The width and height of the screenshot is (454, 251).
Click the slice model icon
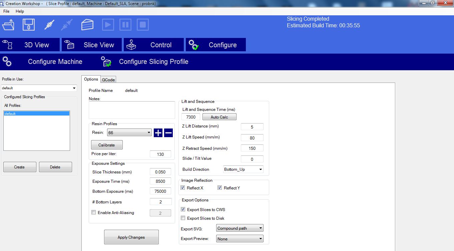tap(87, 25)
